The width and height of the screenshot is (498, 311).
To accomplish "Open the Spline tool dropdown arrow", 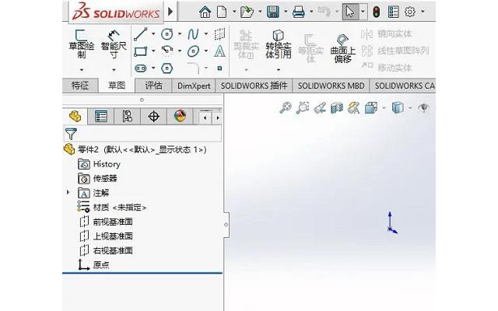I will pos(205,33).
